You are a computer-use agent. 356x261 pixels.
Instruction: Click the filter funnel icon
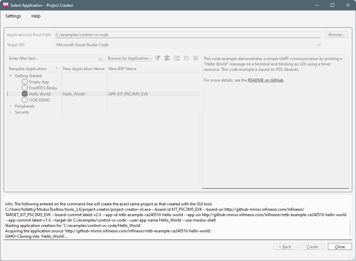pyautogui.click(x=158, y=58)
